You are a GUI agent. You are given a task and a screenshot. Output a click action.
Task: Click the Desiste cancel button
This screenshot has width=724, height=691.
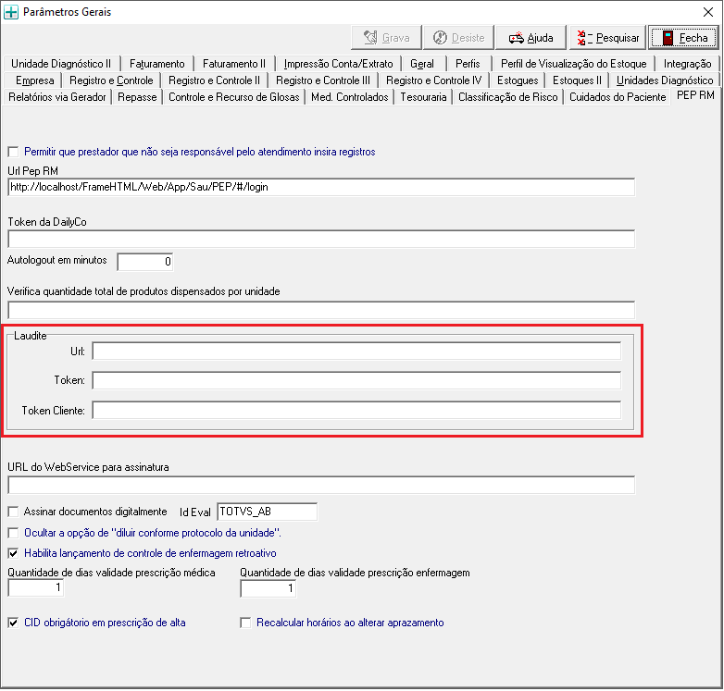click(x=458, y=38)
